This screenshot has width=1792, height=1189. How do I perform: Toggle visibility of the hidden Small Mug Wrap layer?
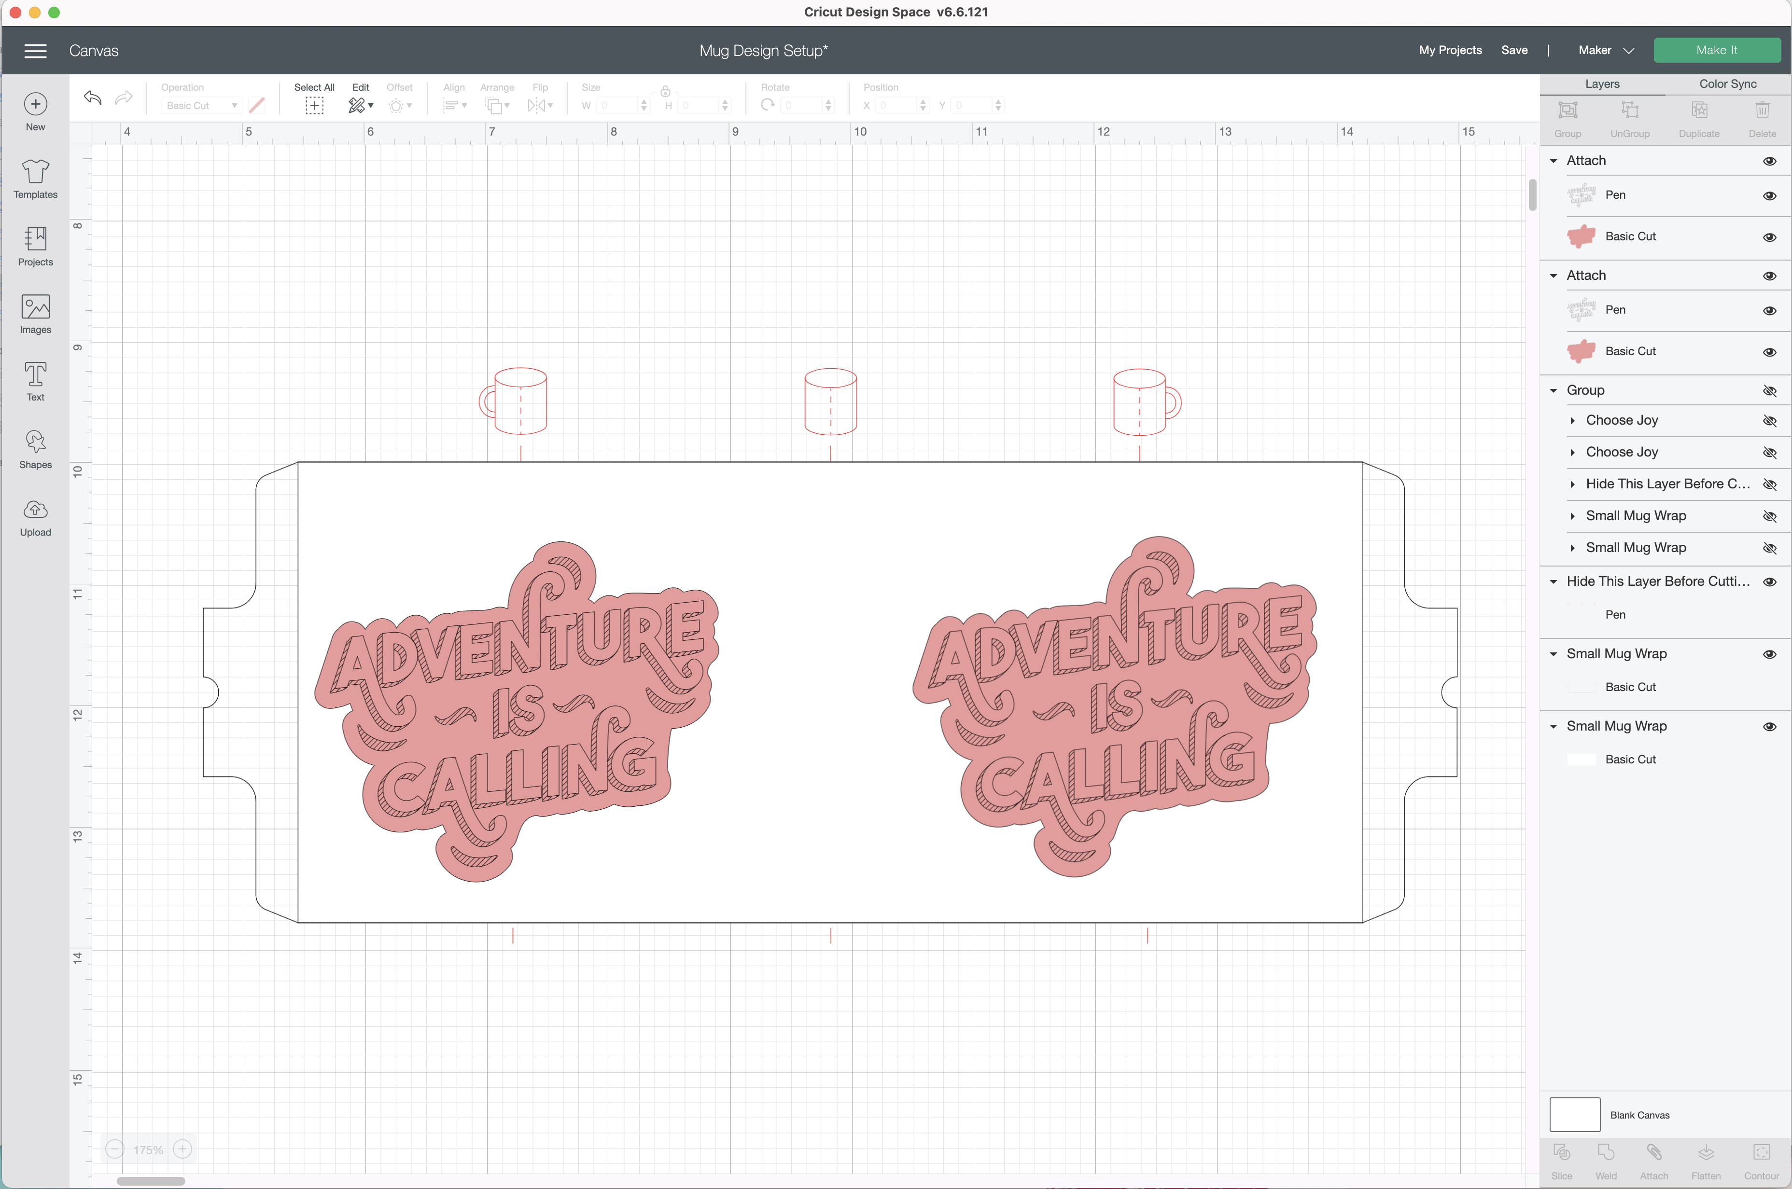1771,516
